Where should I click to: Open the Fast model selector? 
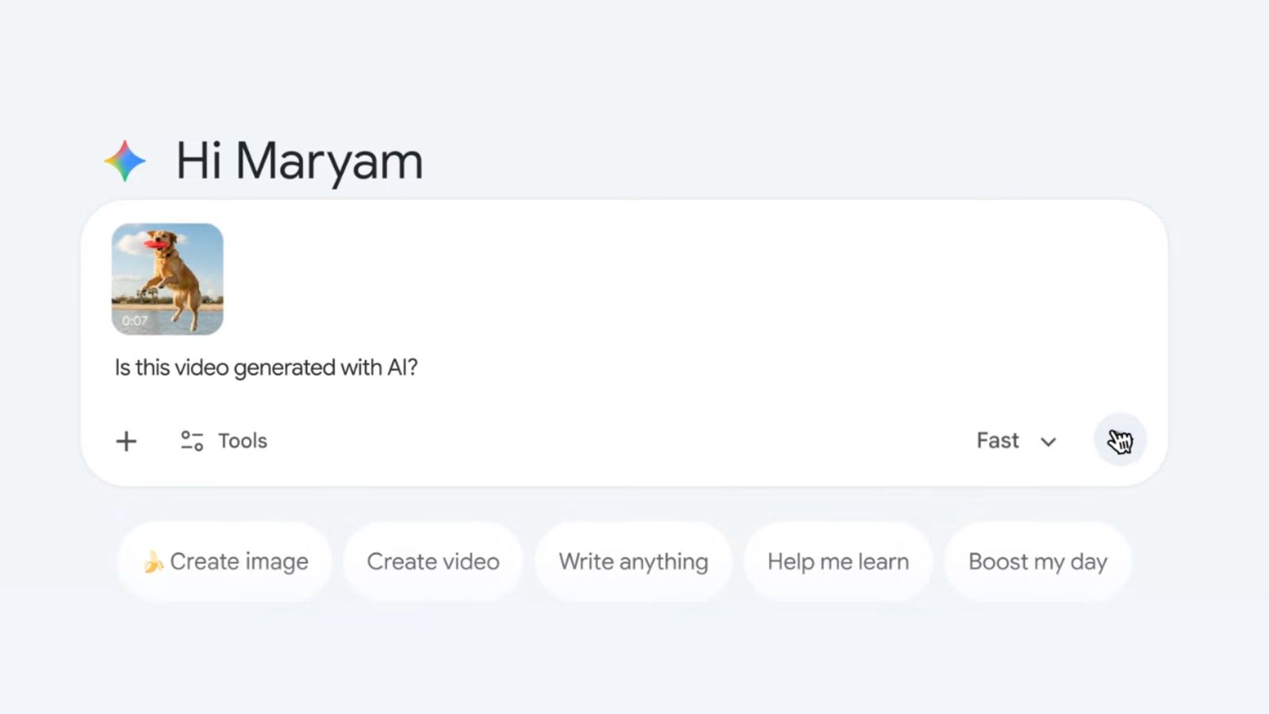(998, 441)
